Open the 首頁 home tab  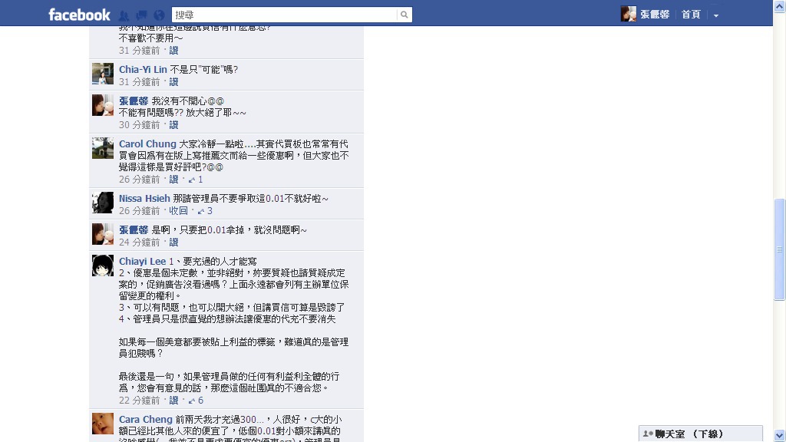691,15
